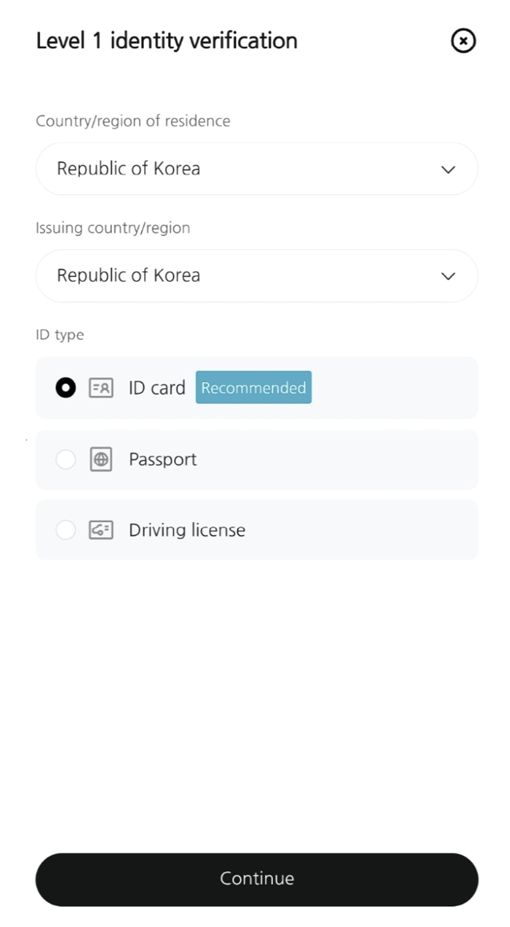Screen dimensions: 510x927
Task: Close the identity verification dialog
Action: [463, 41]
